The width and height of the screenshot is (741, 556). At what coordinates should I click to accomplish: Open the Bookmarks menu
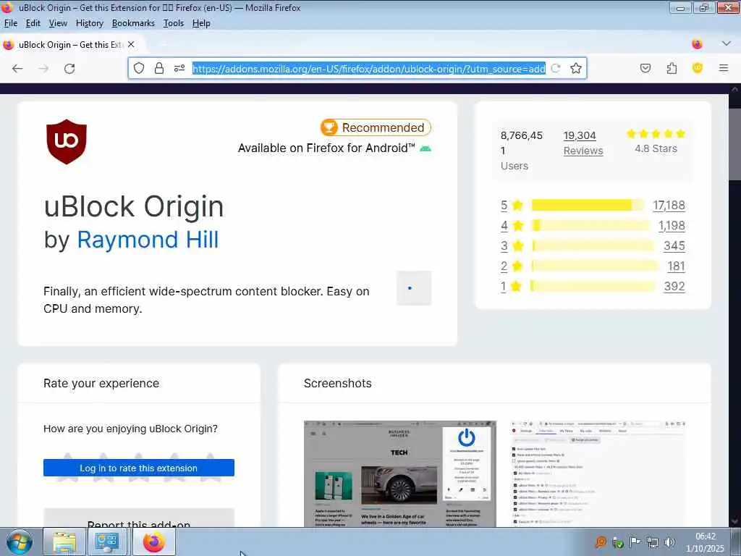pyautogui.click(x=133, y=23)
